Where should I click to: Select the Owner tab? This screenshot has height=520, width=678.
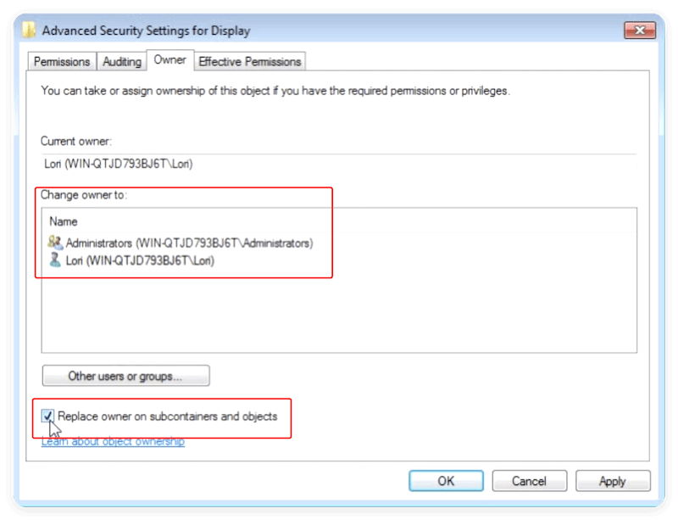[x=170, y=60]
